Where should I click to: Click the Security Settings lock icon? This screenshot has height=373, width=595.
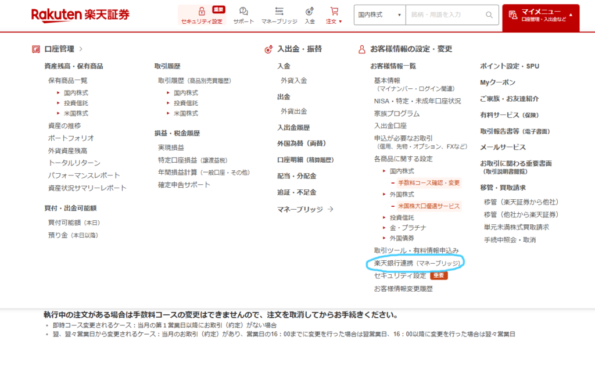click(201, 11)
